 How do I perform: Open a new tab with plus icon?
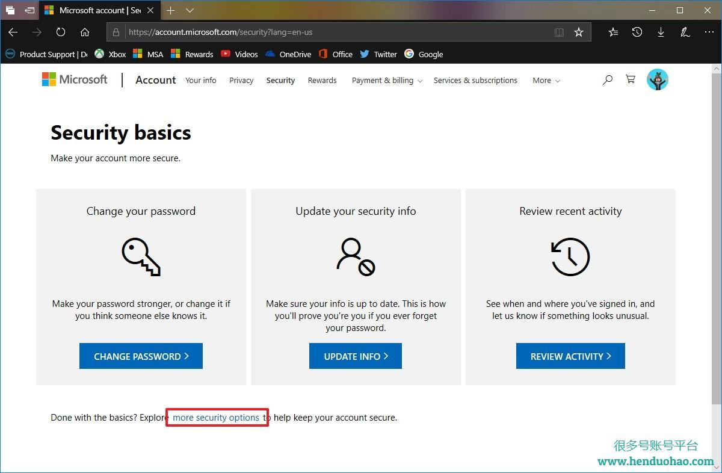171,10
